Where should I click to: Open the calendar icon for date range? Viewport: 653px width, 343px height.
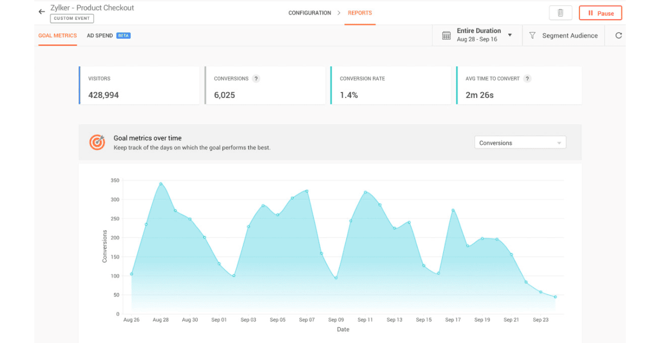pyautogui.click(x=446, y=35)
